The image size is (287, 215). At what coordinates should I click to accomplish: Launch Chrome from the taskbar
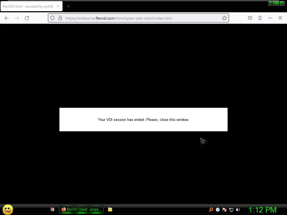pyautogui.click(x=52, y=209)
